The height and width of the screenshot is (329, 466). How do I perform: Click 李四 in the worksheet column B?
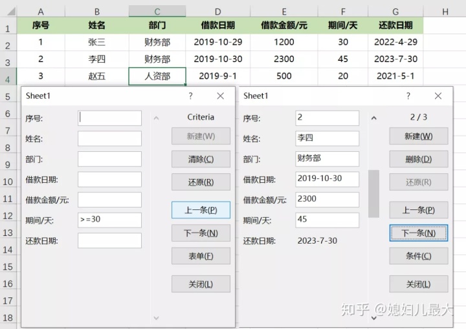pyautogui.click(x=97, y=59)
